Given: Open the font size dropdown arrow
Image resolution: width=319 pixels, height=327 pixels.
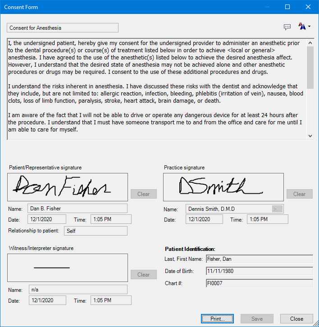Looking at the screenshot, I should (x=310, y=27).
